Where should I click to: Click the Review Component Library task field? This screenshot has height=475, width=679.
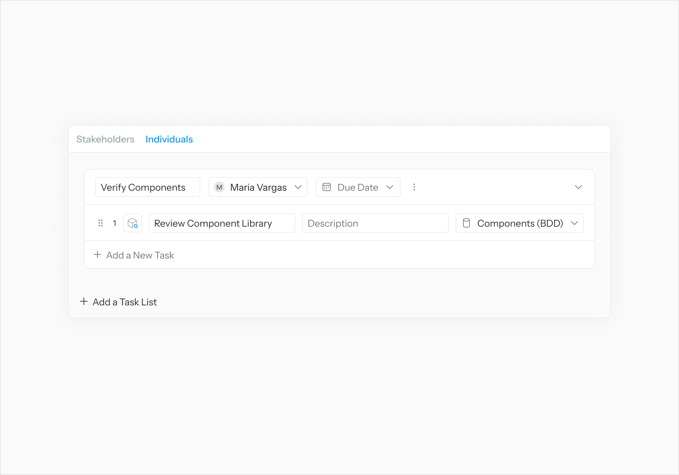221,223
